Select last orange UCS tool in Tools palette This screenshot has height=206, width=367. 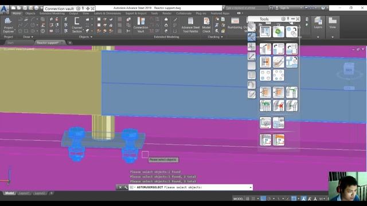tap(279, 140)
